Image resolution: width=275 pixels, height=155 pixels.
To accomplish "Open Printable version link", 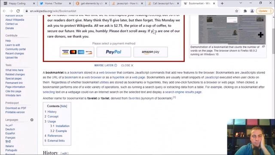I will (x=15, y=112).
